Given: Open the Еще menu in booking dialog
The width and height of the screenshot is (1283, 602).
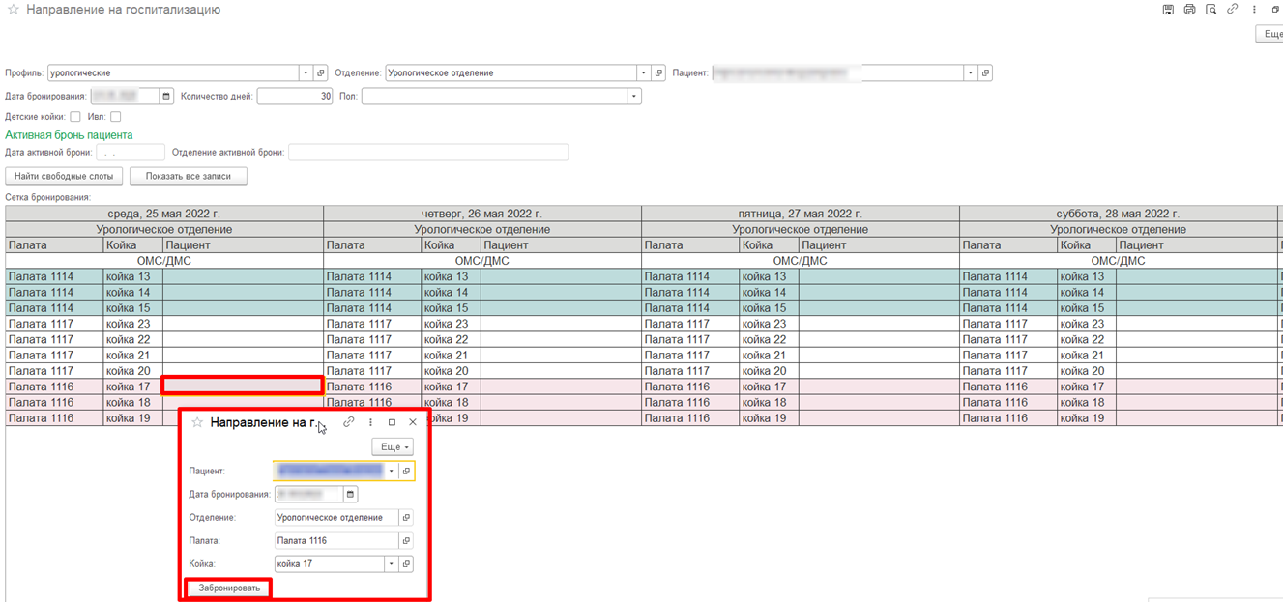Looking at the screenshot, I should tap(393, 447).
